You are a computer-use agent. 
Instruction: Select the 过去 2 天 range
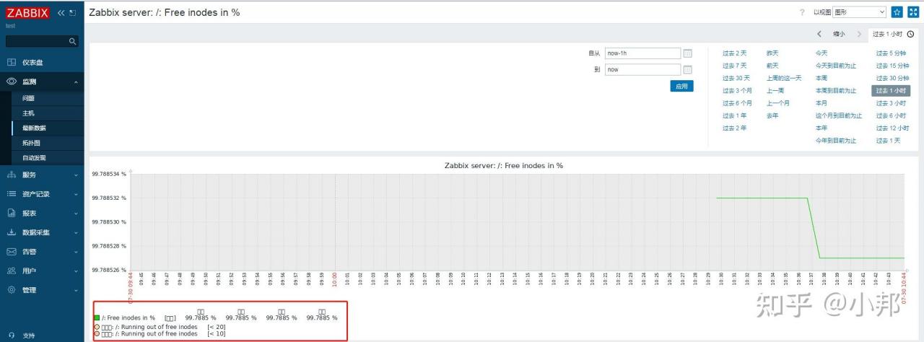[735, 53]
